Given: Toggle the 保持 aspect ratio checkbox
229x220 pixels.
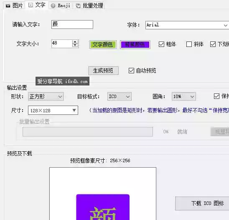Looking at the screenshot, I should [216, 96].
